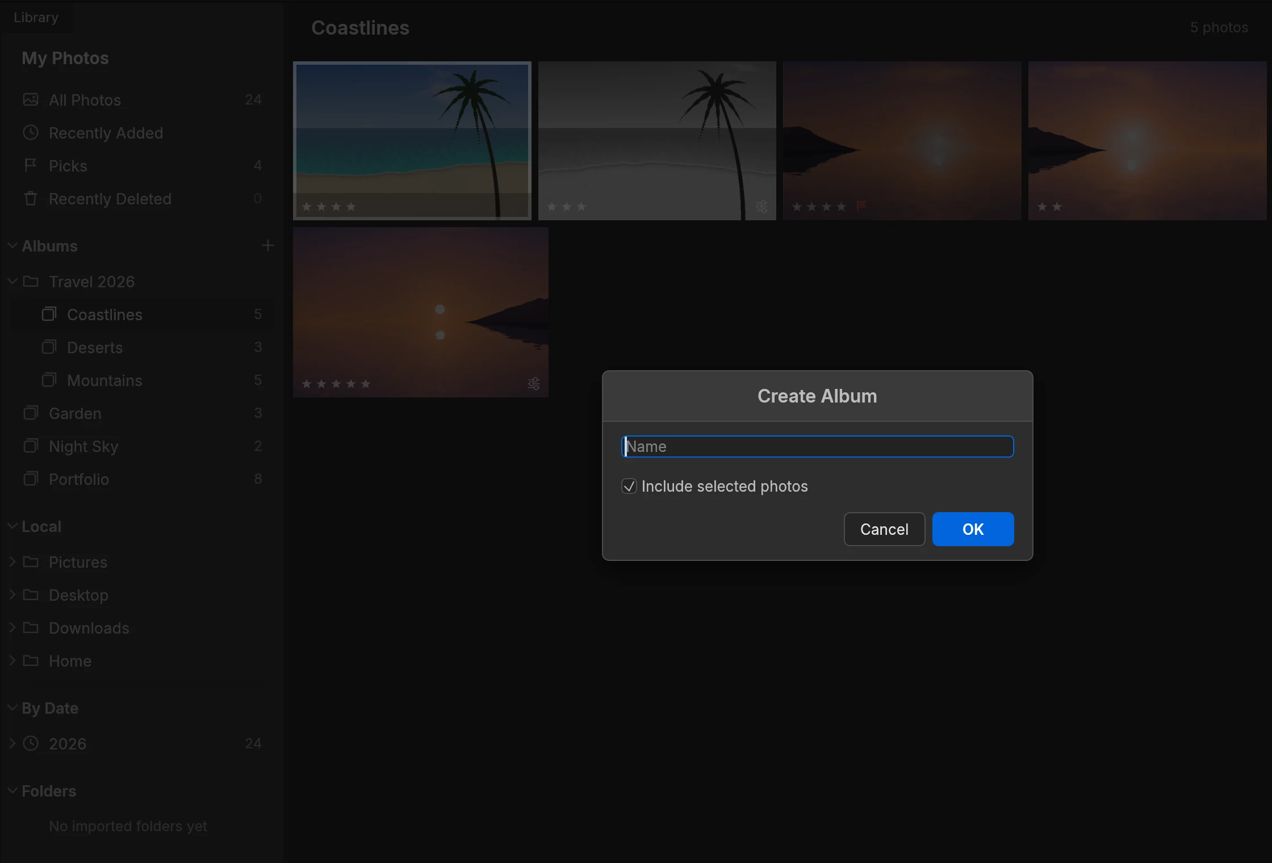Collapse the Folders section
Image resolution: width=1272 pixels, height=863 pixels.
12,791
